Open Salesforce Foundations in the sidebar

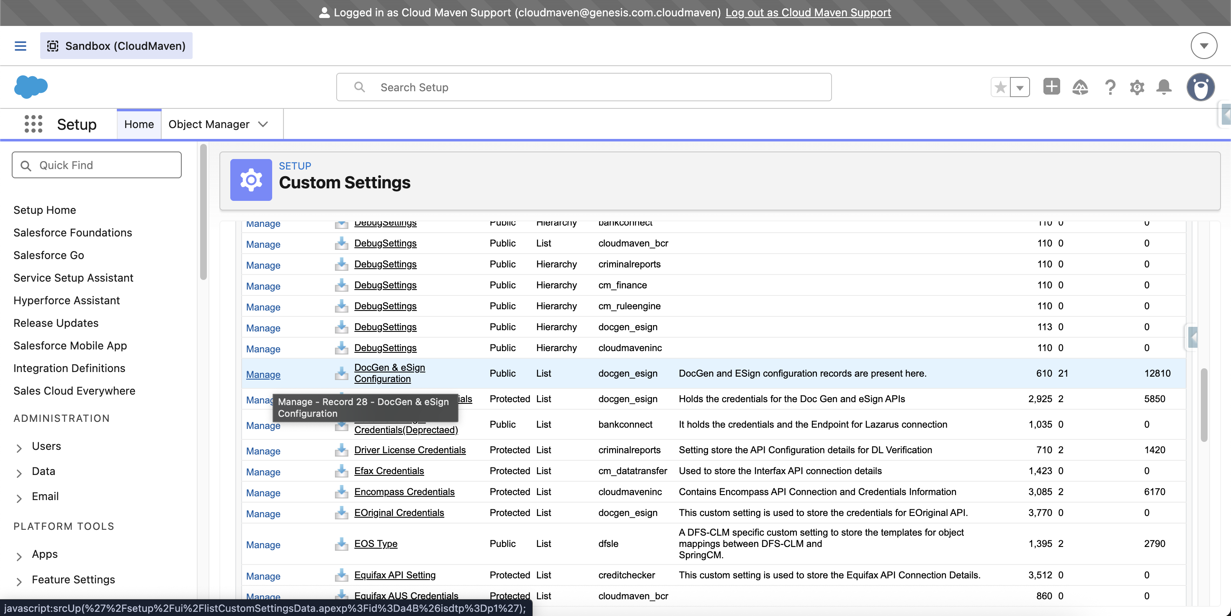coord(72,233)
